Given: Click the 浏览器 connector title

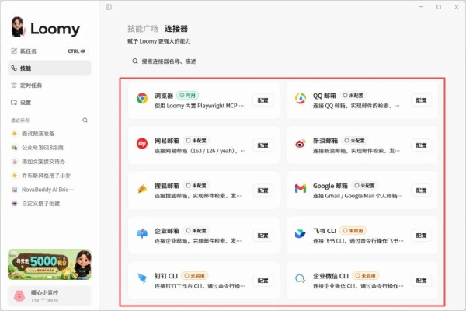Looking at the screenshot, I should point(164,96).
